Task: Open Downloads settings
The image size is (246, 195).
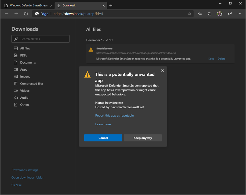Action: [x=24, y=170]
